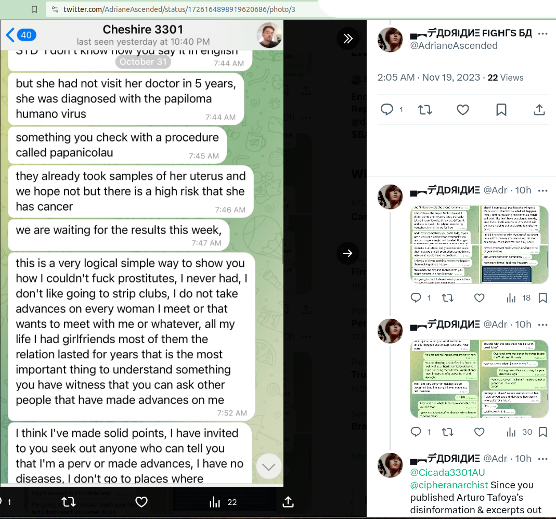This screenshot has height=519, width=556.
Task: Reply to the main tweet in the sidebar
Action: 387,110
